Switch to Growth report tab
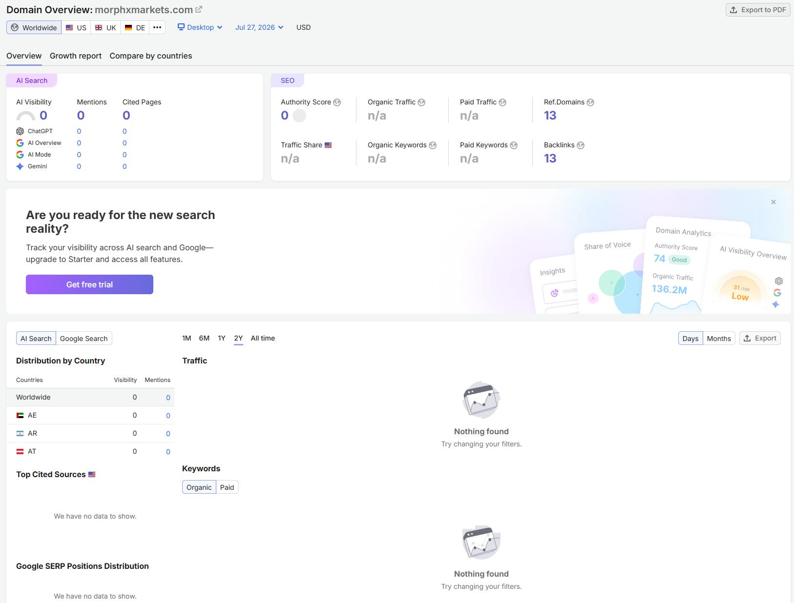 [x=76, y=56]
